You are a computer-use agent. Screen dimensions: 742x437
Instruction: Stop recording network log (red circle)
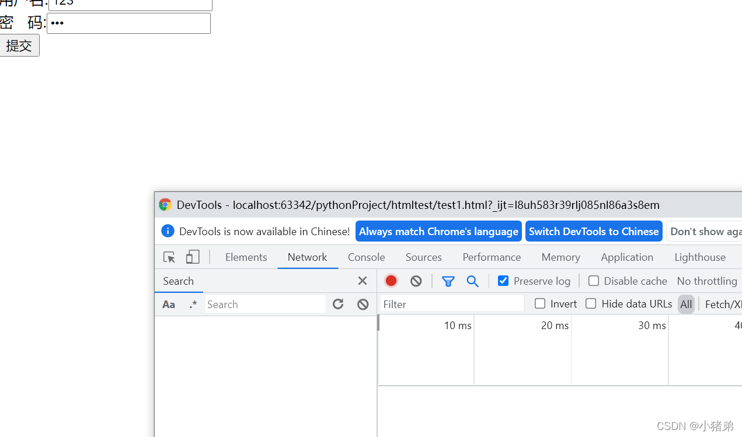coord(391,281)
